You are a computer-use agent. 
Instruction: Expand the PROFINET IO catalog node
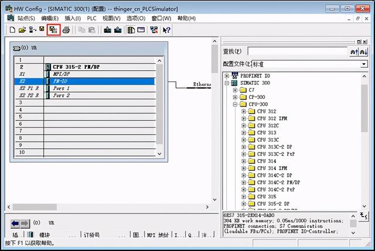point(227,76)
